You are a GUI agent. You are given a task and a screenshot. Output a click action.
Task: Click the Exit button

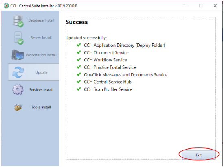pos(199,155)
